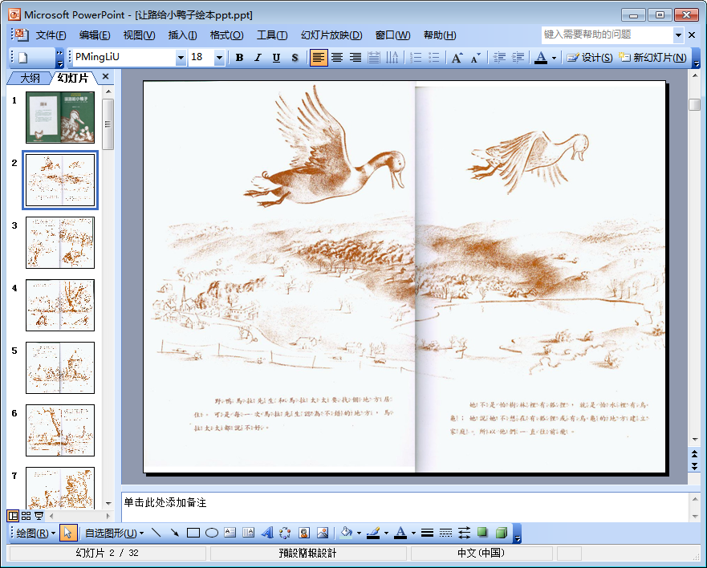Open 编辑(E) menu

[x=95, y=35]
